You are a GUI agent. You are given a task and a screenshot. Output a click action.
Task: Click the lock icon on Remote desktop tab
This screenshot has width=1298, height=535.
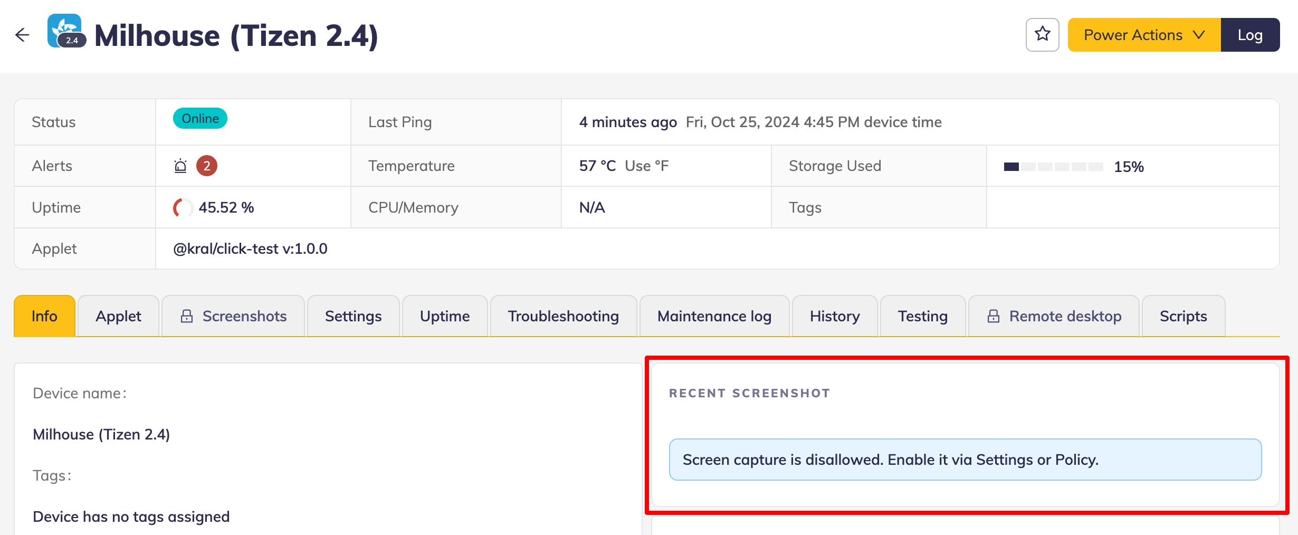(994, 316)
